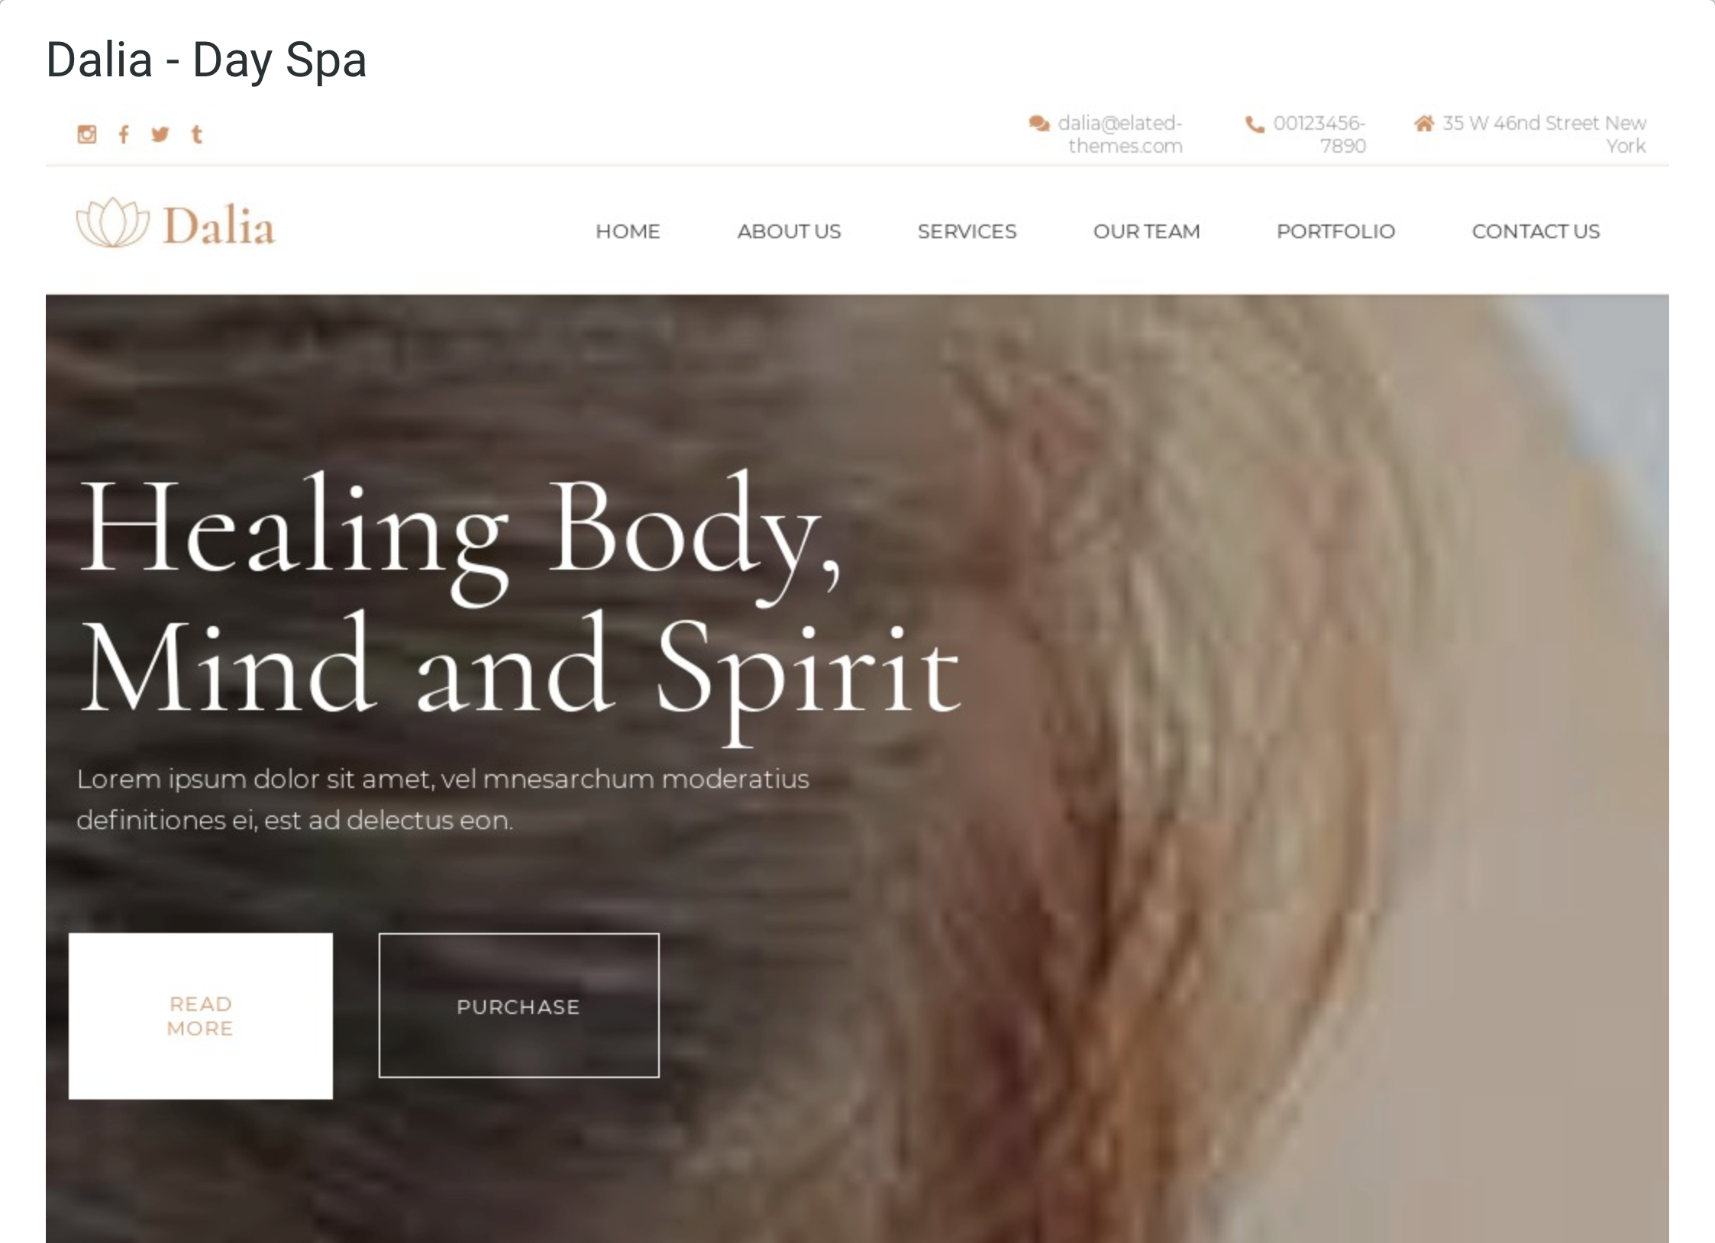This screenshot has width=1715, height=1243.
Task: Open the About Us menu item
Action: 789,231
